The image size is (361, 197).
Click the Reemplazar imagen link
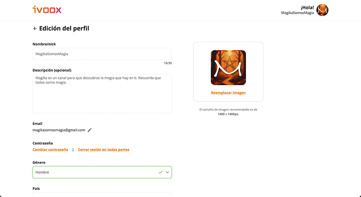[x=228, y=93]
